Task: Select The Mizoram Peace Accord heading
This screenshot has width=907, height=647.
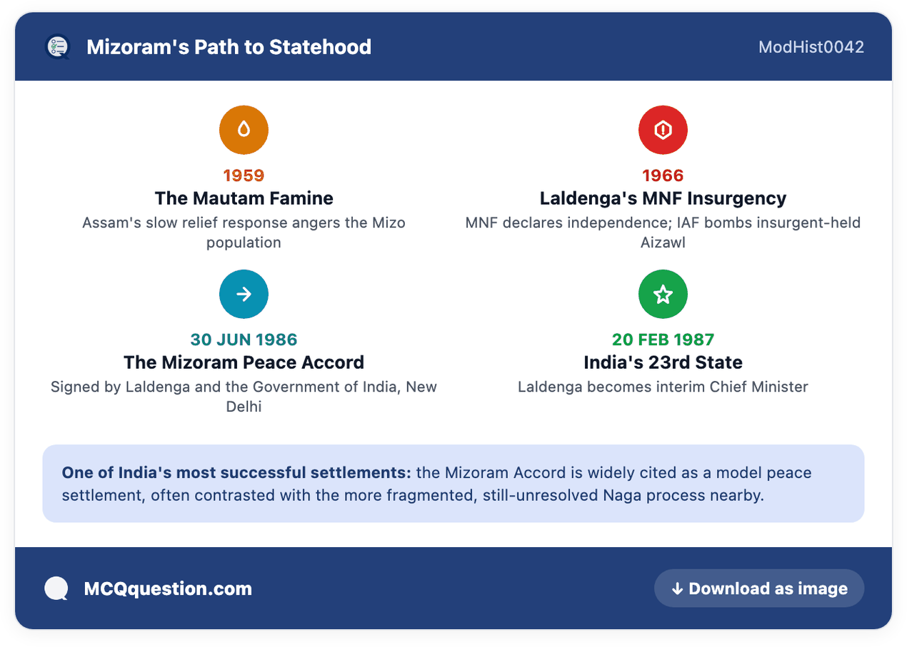Action: [244, 362]
